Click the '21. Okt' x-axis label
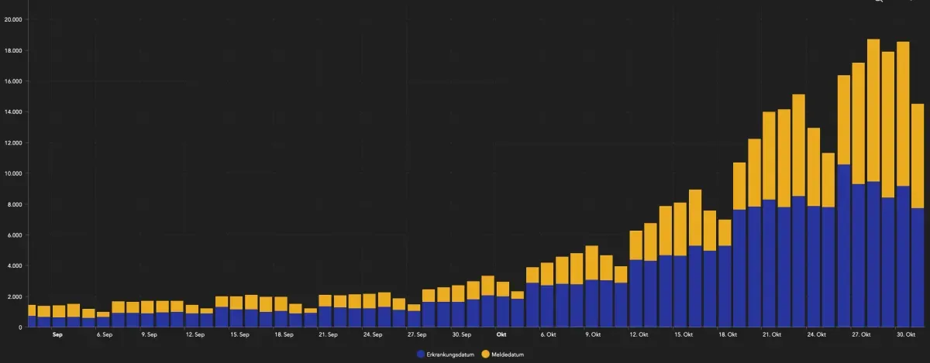930x363 pixels. pyautogui.click(x=771, y=335)
